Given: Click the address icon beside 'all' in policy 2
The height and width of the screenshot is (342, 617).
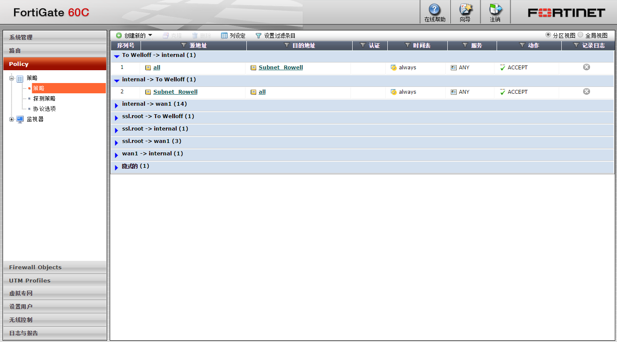Looking at the screenshot, I should pos(254,92).
